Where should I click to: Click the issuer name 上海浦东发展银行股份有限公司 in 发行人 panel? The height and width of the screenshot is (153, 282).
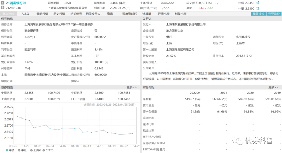click(x=186, y=24)
